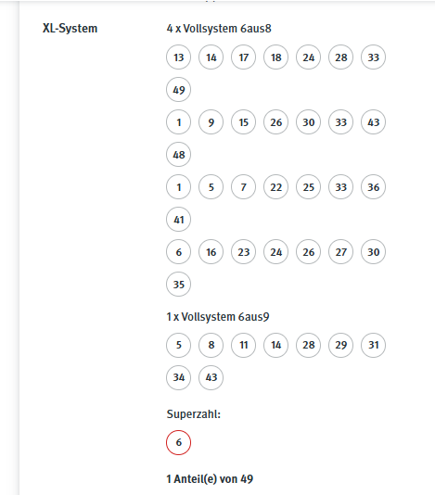The width and height of the screenshot is (435, 495).
Task: Click number ball 41
Action: [178, 220]
